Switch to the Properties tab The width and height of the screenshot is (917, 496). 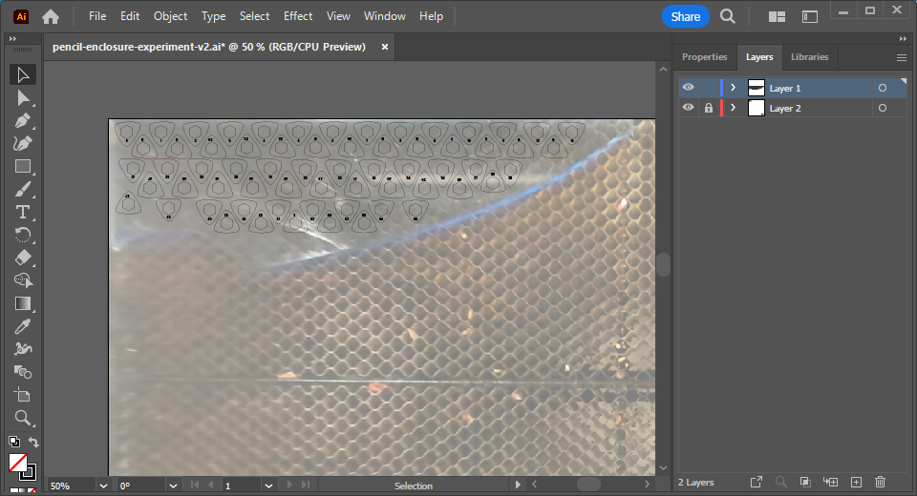pos(704,57)
